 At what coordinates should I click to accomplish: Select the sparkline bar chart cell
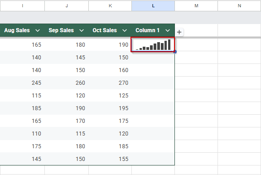pos(153,44)
